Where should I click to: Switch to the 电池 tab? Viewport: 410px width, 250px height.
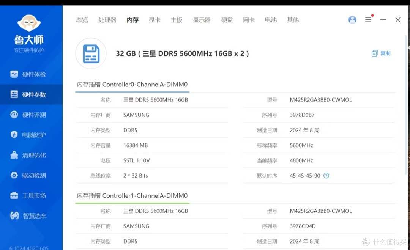(271, 20)
